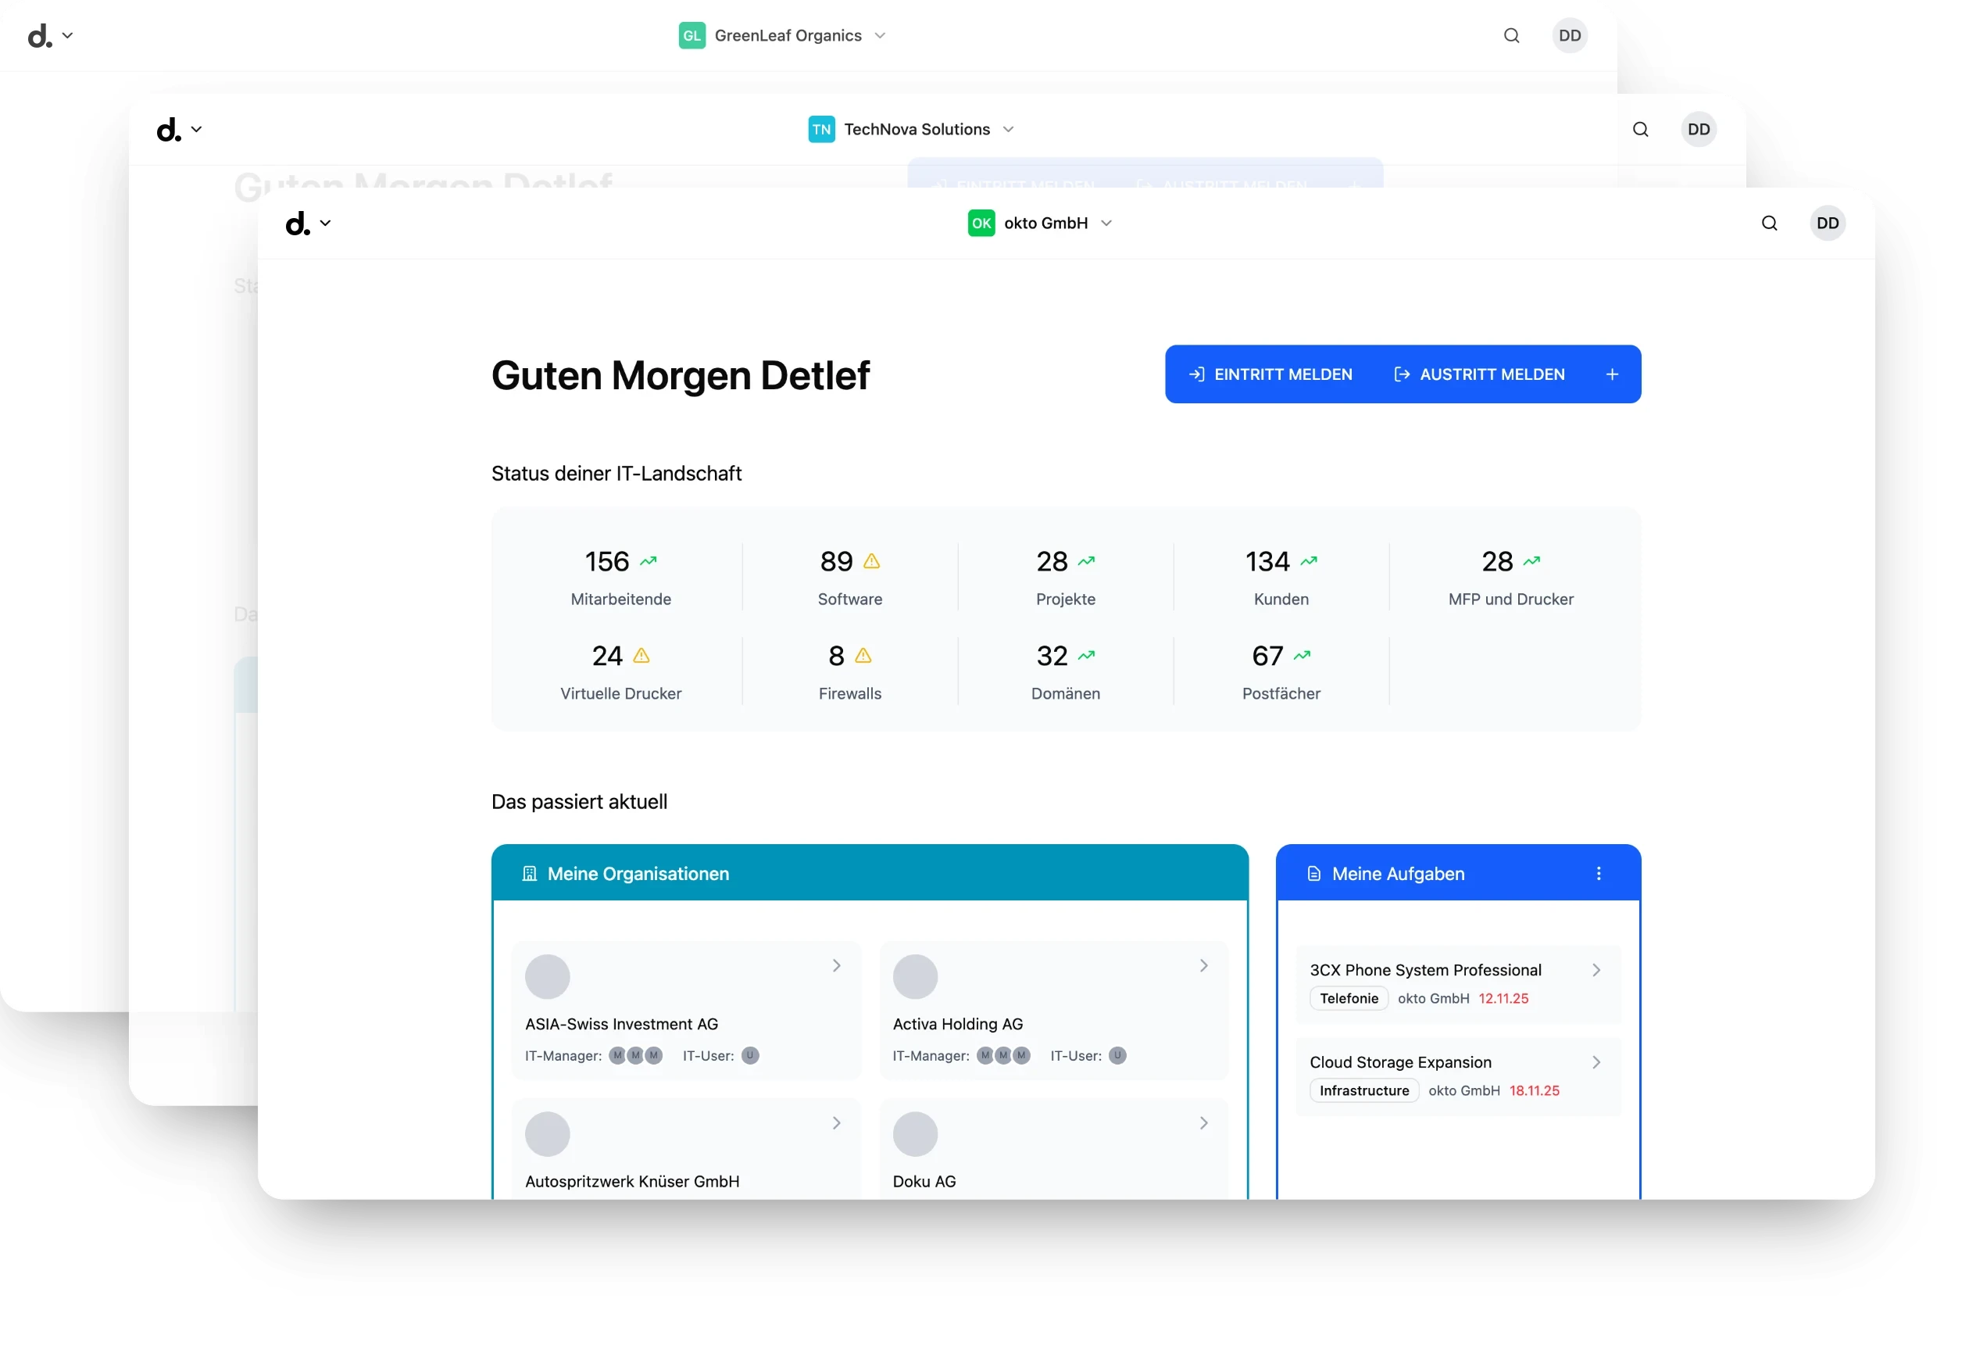Click the Telefonie tag
Screen dimensions: 1969x1360
[1348, 998]
